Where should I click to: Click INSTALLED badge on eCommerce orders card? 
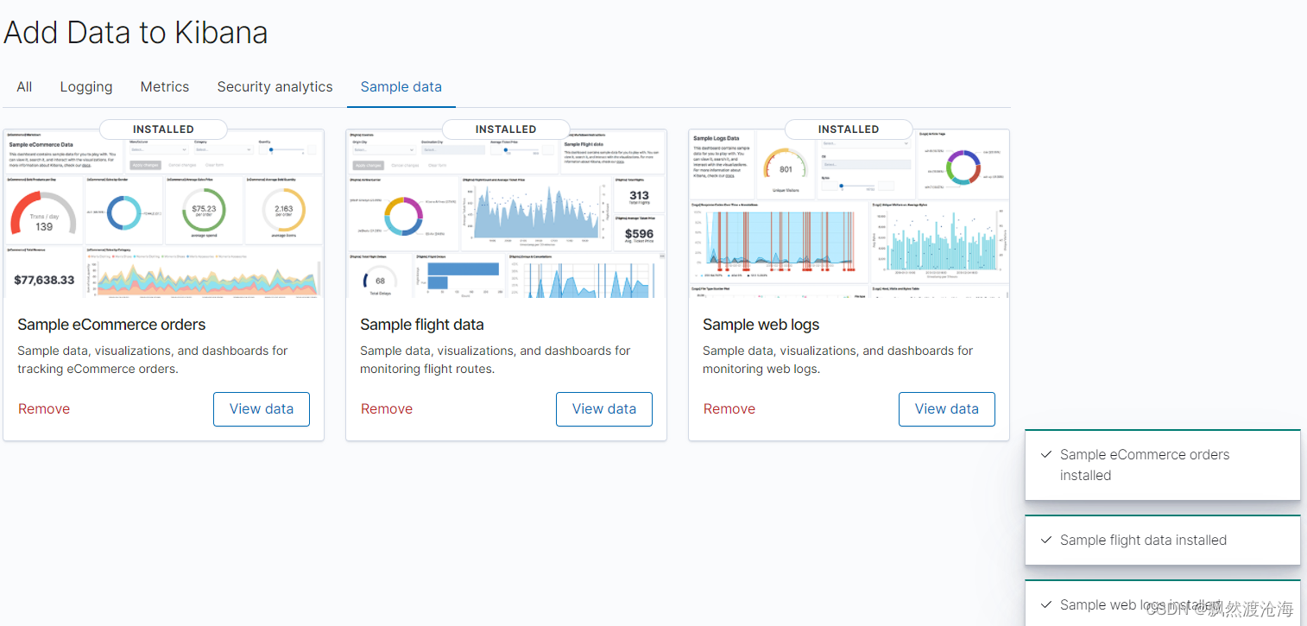163,130
